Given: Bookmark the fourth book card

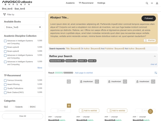Looking at the screenshot, I should 153,82.
